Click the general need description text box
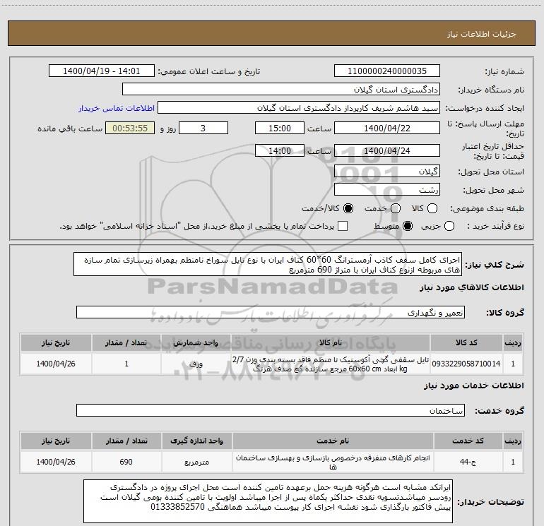The width and height of the screenshot is (544, 526). click(268, 264)
